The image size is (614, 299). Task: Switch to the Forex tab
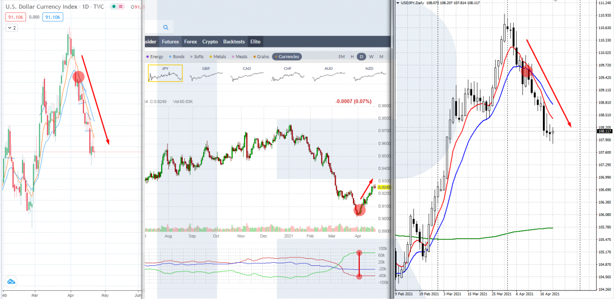coord(190,42)
